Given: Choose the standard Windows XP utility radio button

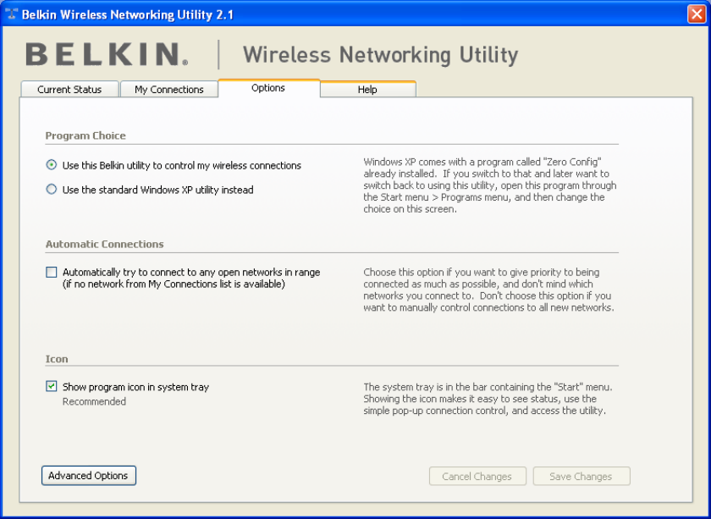Looking at the screenshot, I should coord(52,190).
